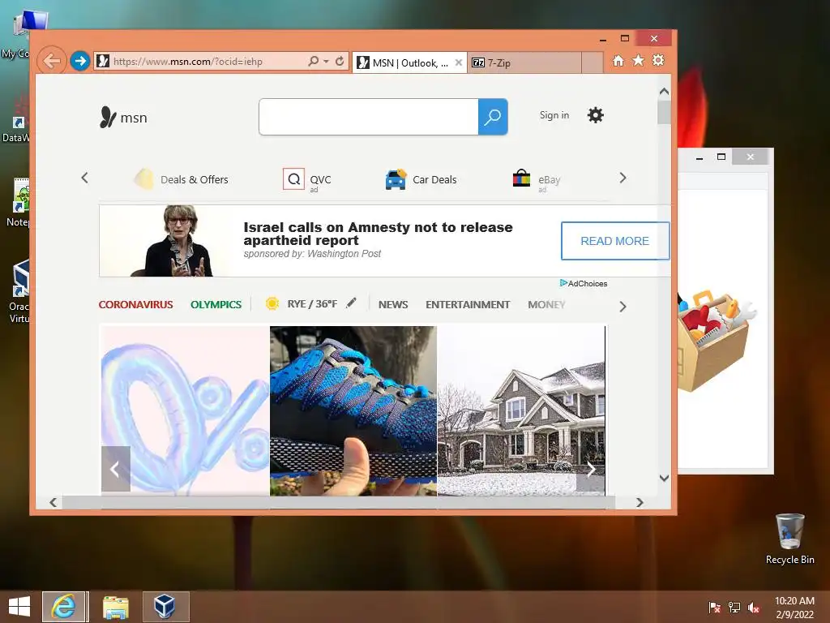Open Windows Start button
This screenshot has height=623, width=830.
pos(19,607)
